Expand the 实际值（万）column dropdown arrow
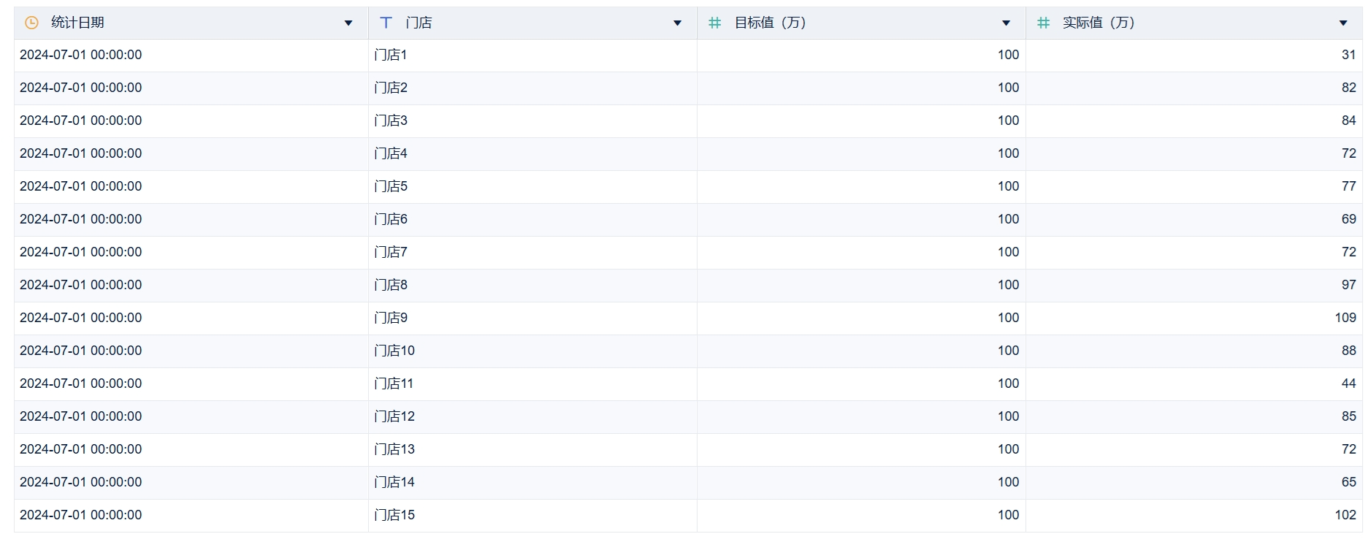The image size is (1368, 542). pos(1343,23)
